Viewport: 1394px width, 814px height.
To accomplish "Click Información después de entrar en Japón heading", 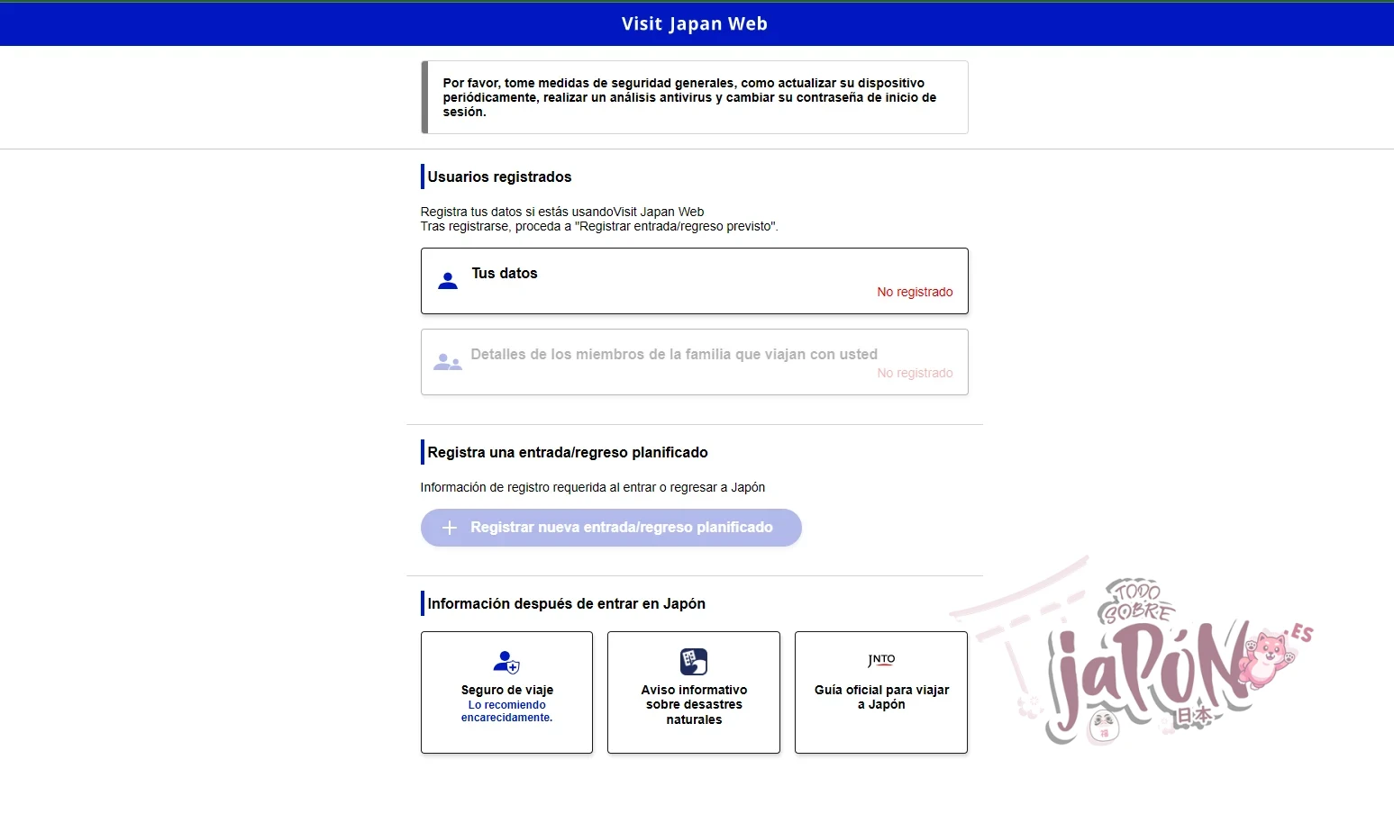I will pyautogui.click(x=566, y=603).
